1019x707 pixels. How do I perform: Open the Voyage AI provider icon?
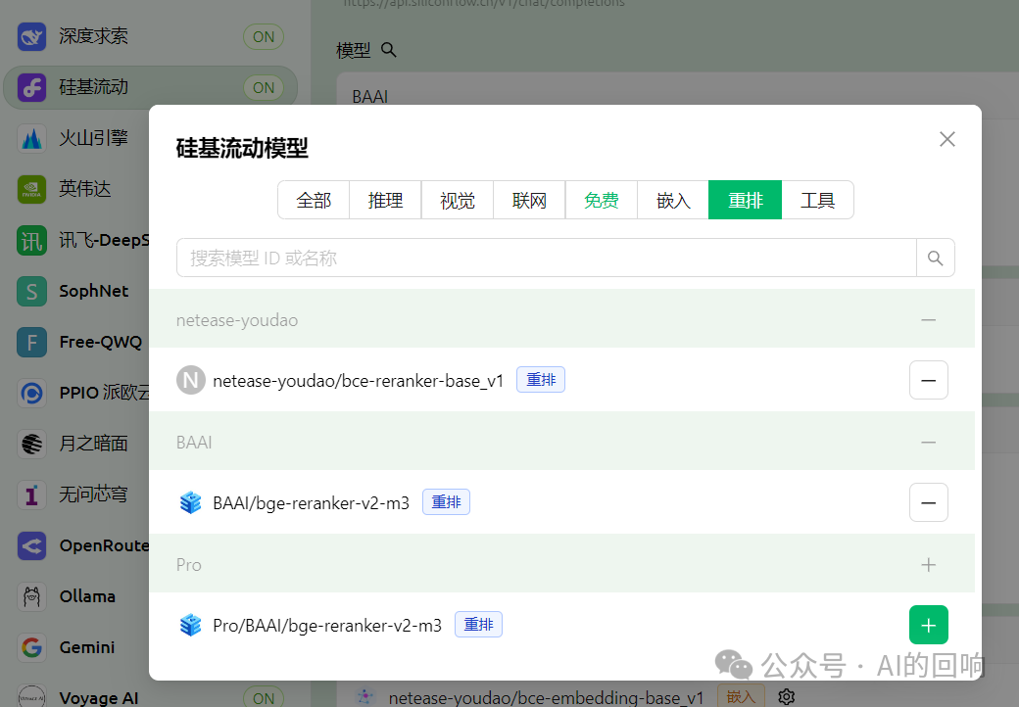31,697
